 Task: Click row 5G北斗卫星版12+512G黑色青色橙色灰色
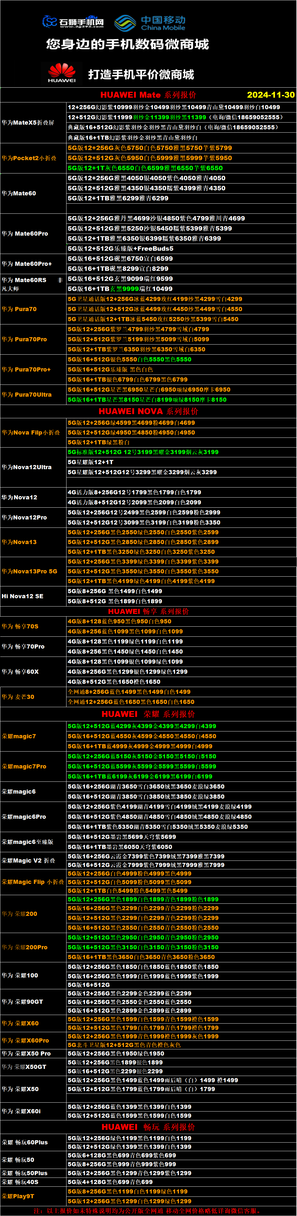(181, 1045)
